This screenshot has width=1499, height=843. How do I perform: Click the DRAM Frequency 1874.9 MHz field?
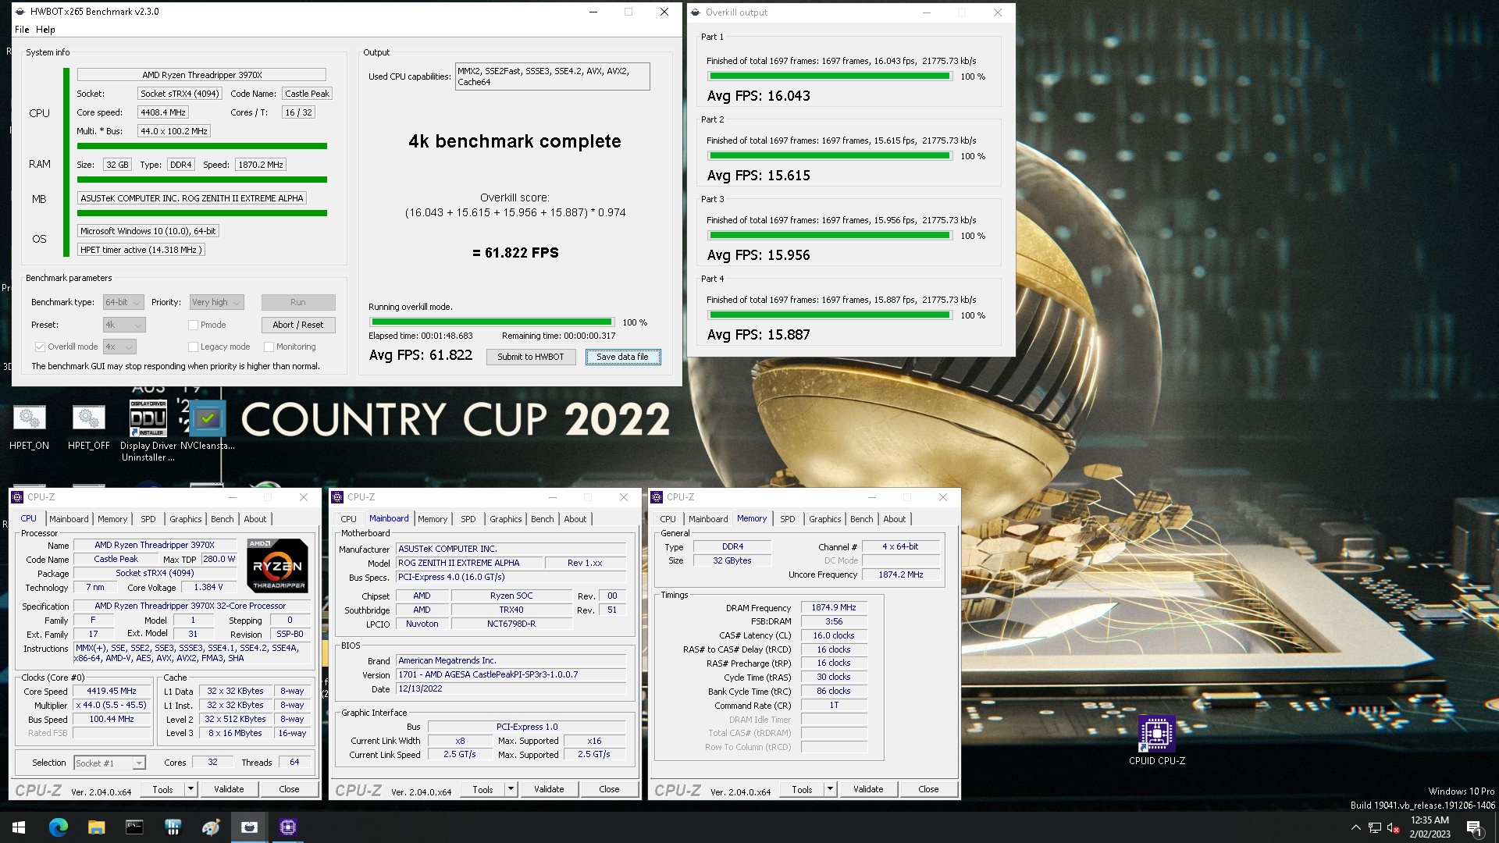(x=834, y=607)
